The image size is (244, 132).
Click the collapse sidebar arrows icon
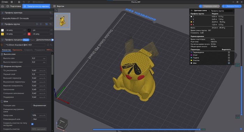click(56, 10)
